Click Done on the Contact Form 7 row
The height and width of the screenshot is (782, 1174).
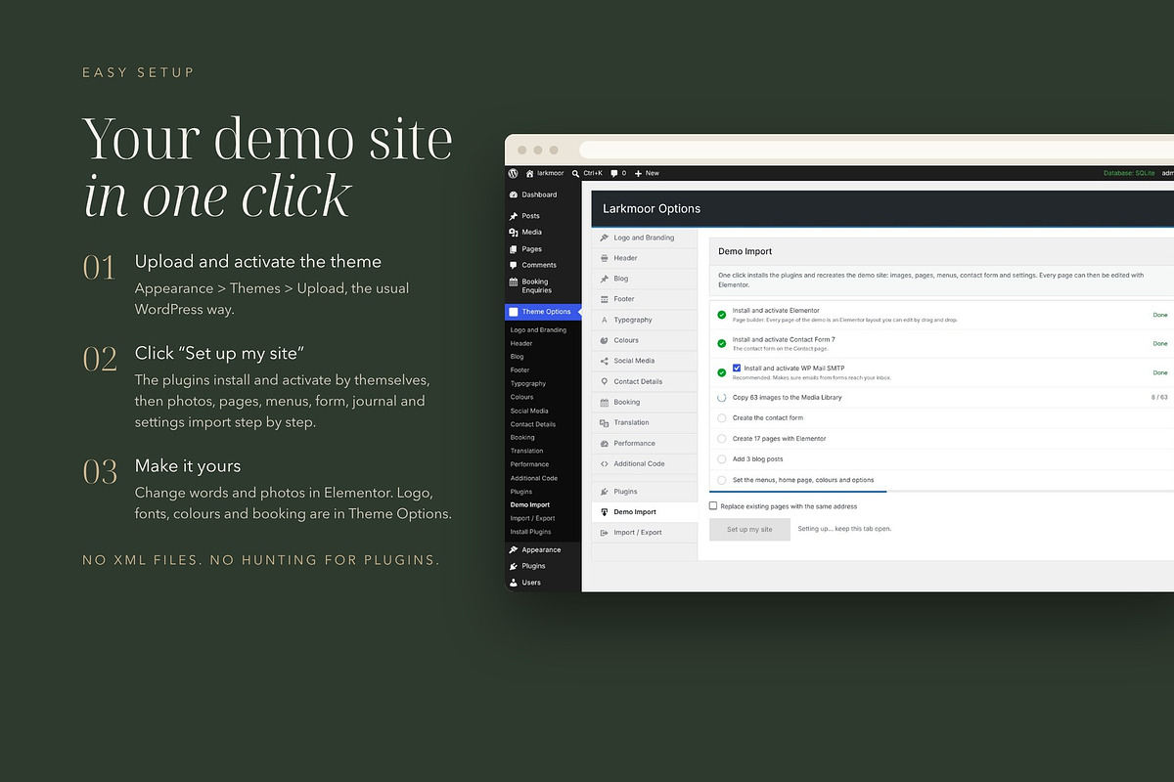point(1160,344)
